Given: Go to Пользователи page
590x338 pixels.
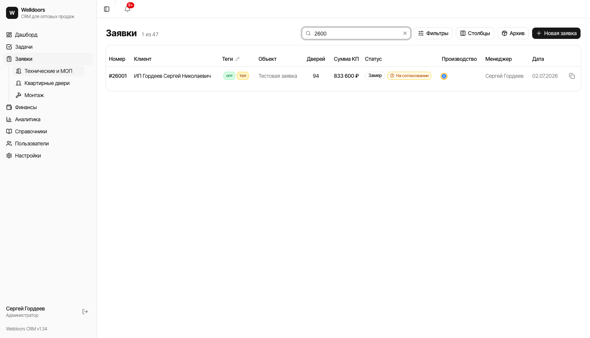Looking at the screenshot, I should click(48, 144).
